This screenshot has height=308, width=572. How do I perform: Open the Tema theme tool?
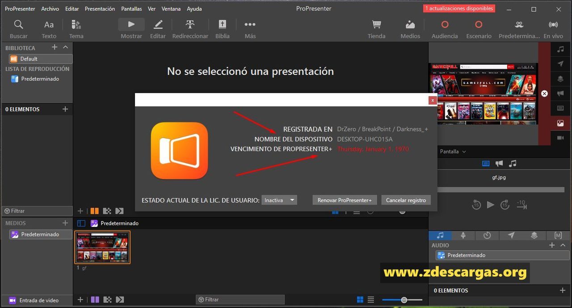76,29
